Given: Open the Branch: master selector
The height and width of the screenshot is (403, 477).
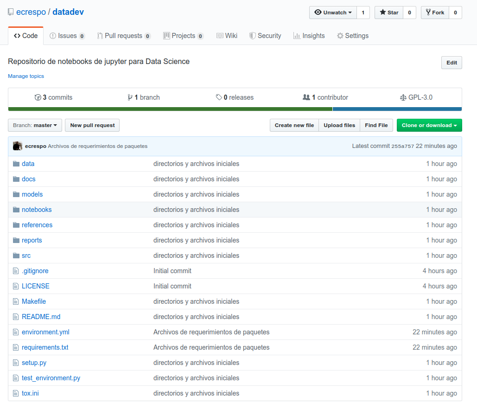Looking at the screenshot, I should pos(35,125).
